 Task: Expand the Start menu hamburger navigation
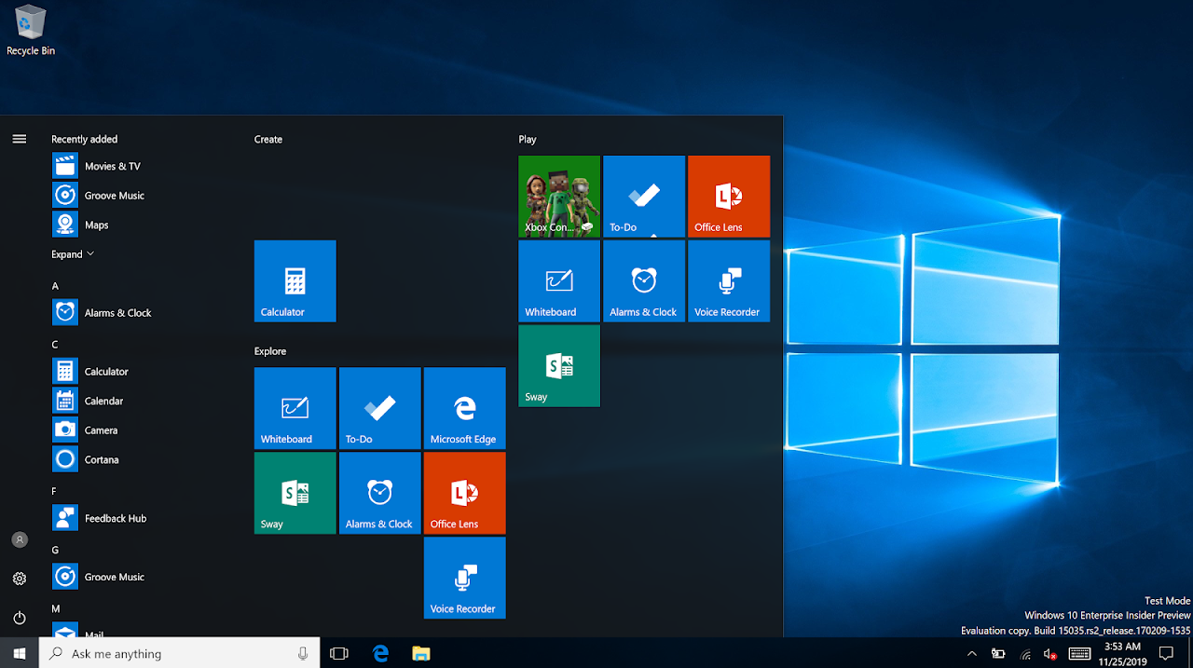tap(20, 139)
